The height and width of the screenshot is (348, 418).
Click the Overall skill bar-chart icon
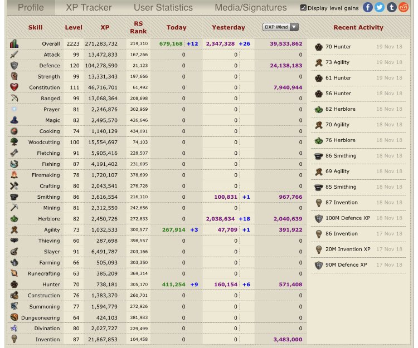pos(14,43)
